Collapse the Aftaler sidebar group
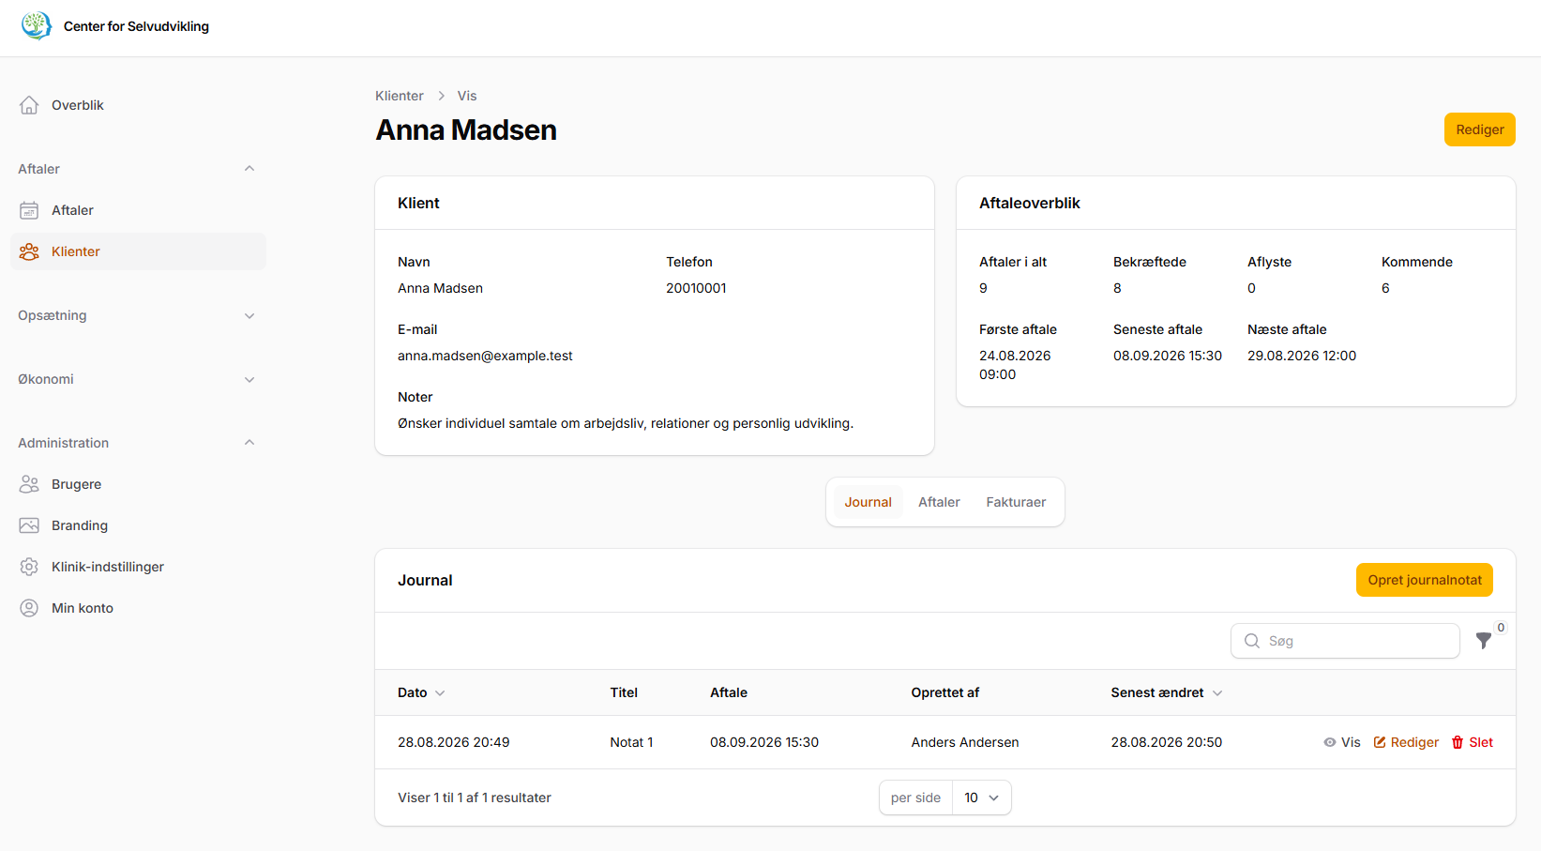1541x851 pixels. coord(249,169)
